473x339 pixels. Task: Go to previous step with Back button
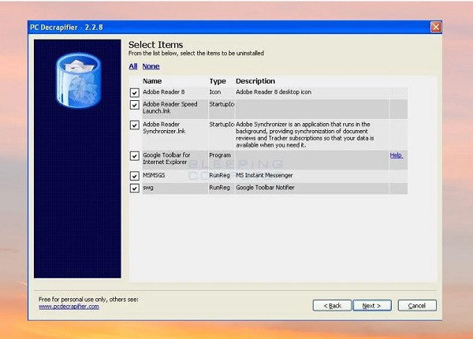332,306
